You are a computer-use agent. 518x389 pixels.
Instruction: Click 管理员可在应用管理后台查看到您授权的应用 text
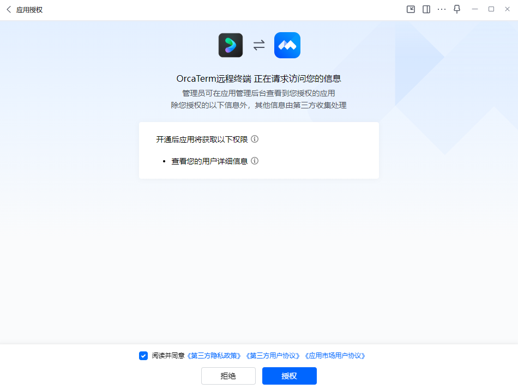pos(258,94)
